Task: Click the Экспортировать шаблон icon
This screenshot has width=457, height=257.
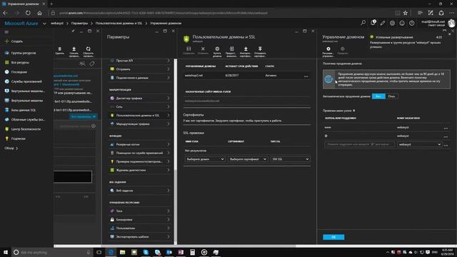Action: pos(112,237)
